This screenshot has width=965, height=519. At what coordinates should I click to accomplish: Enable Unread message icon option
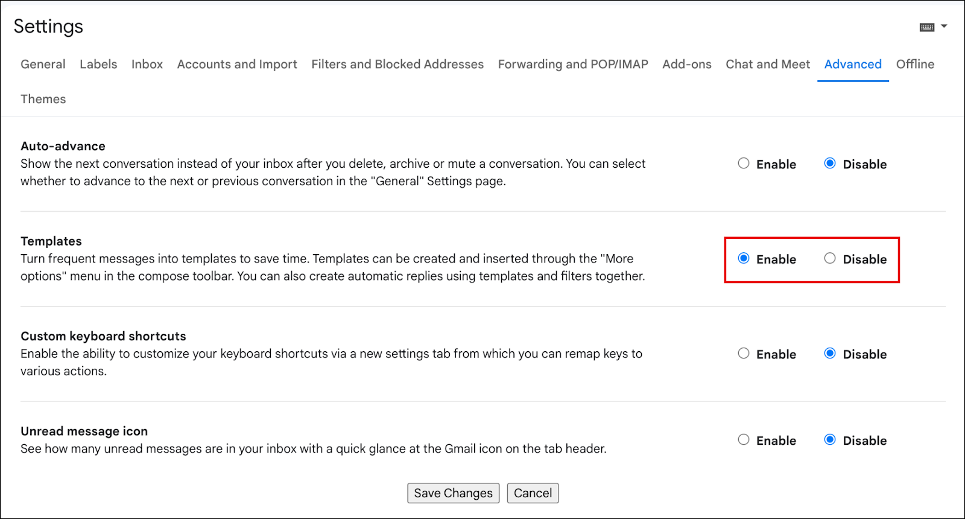(x=744, y=440)
